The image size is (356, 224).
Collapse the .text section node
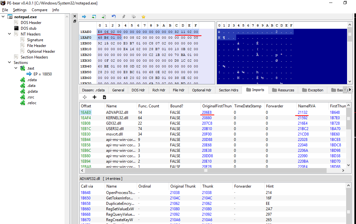(x=16, y=68)
